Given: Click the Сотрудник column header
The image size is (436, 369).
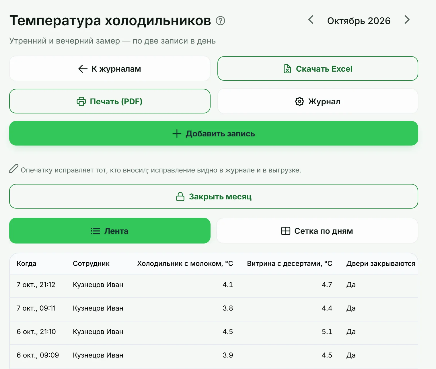Looking at the screenshot, I should click(x=91, y=264).
